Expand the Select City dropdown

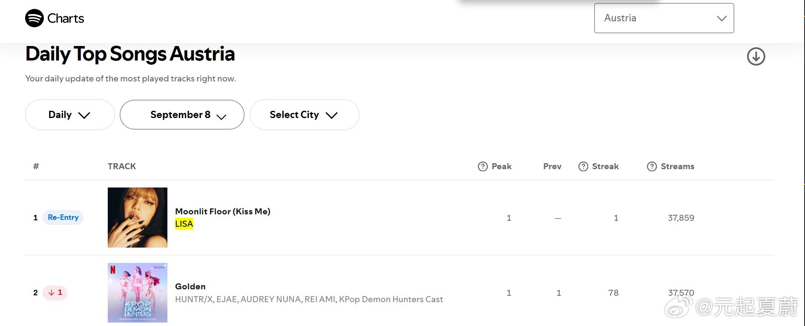click(x=305, y=115)
